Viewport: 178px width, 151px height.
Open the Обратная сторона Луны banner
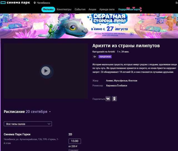pyautogui.click(x=89, y=26)
